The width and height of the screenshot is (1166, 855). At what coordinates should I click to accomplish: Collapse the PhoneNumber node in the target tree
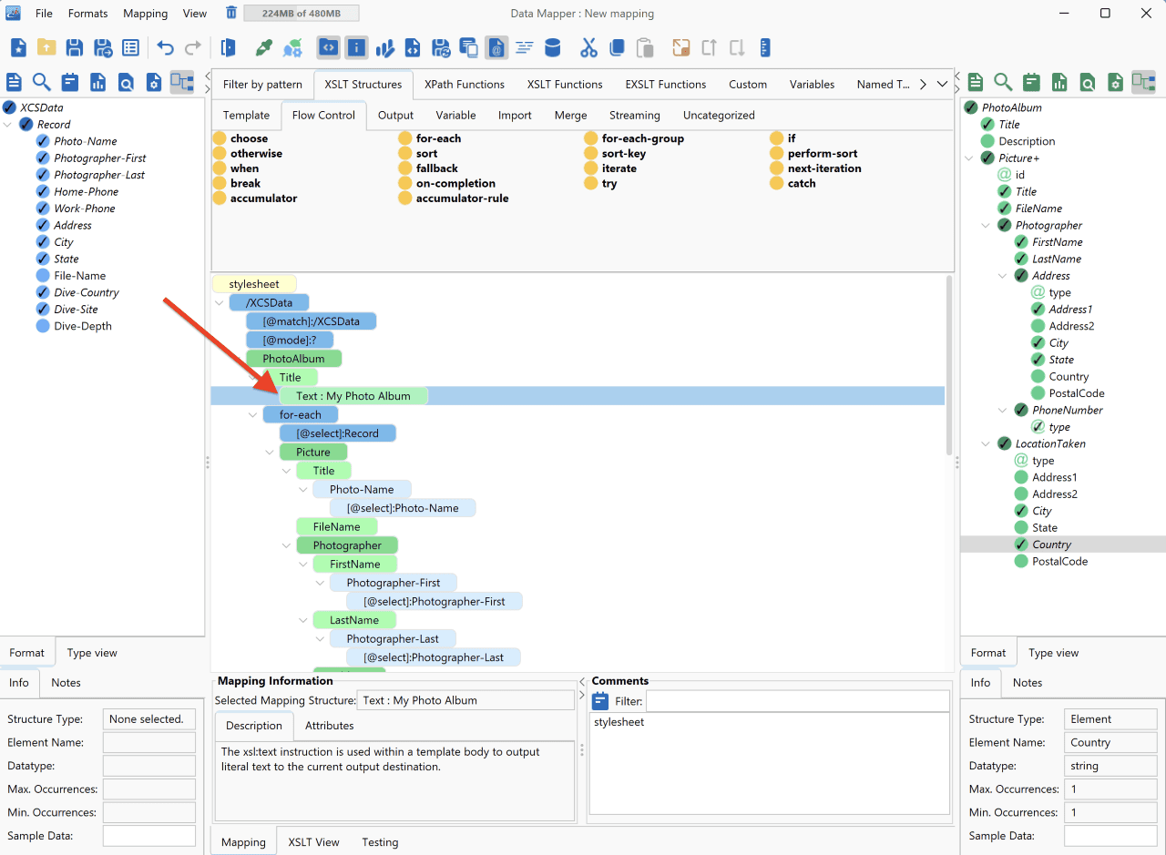(1003, 411)
